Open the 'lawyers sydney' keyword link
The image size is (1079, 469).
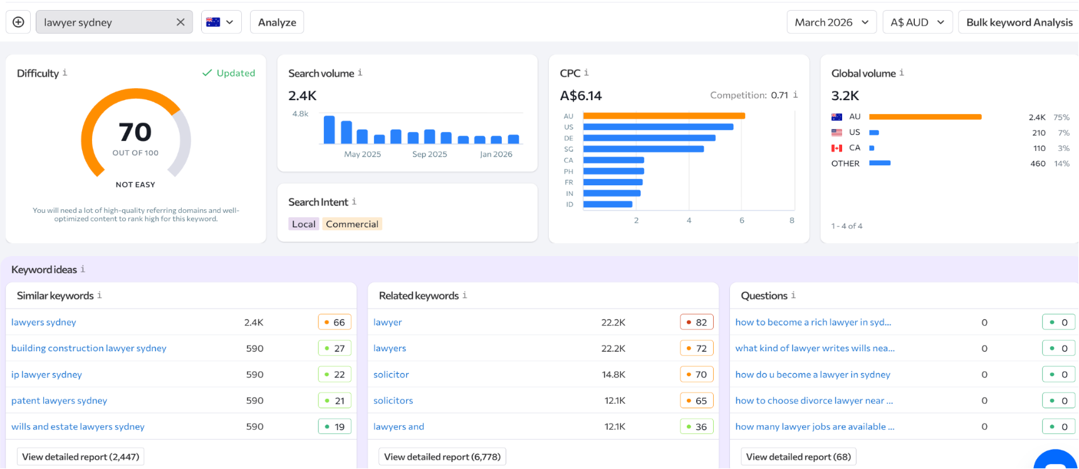44,322
